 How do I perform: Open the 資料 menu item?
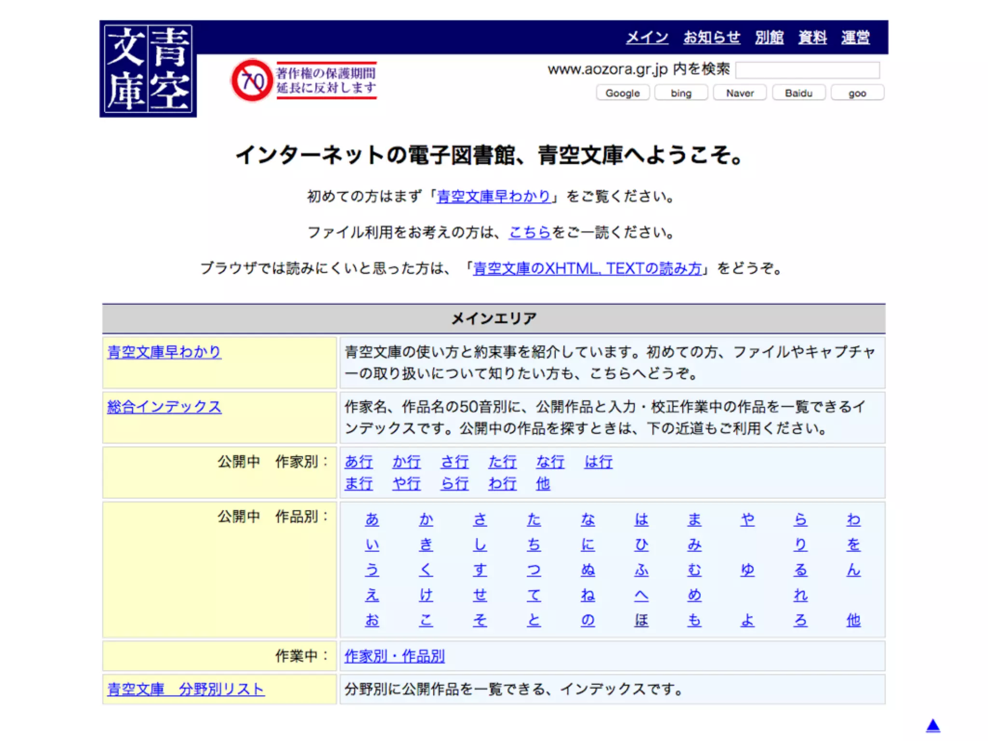[812, 37]
